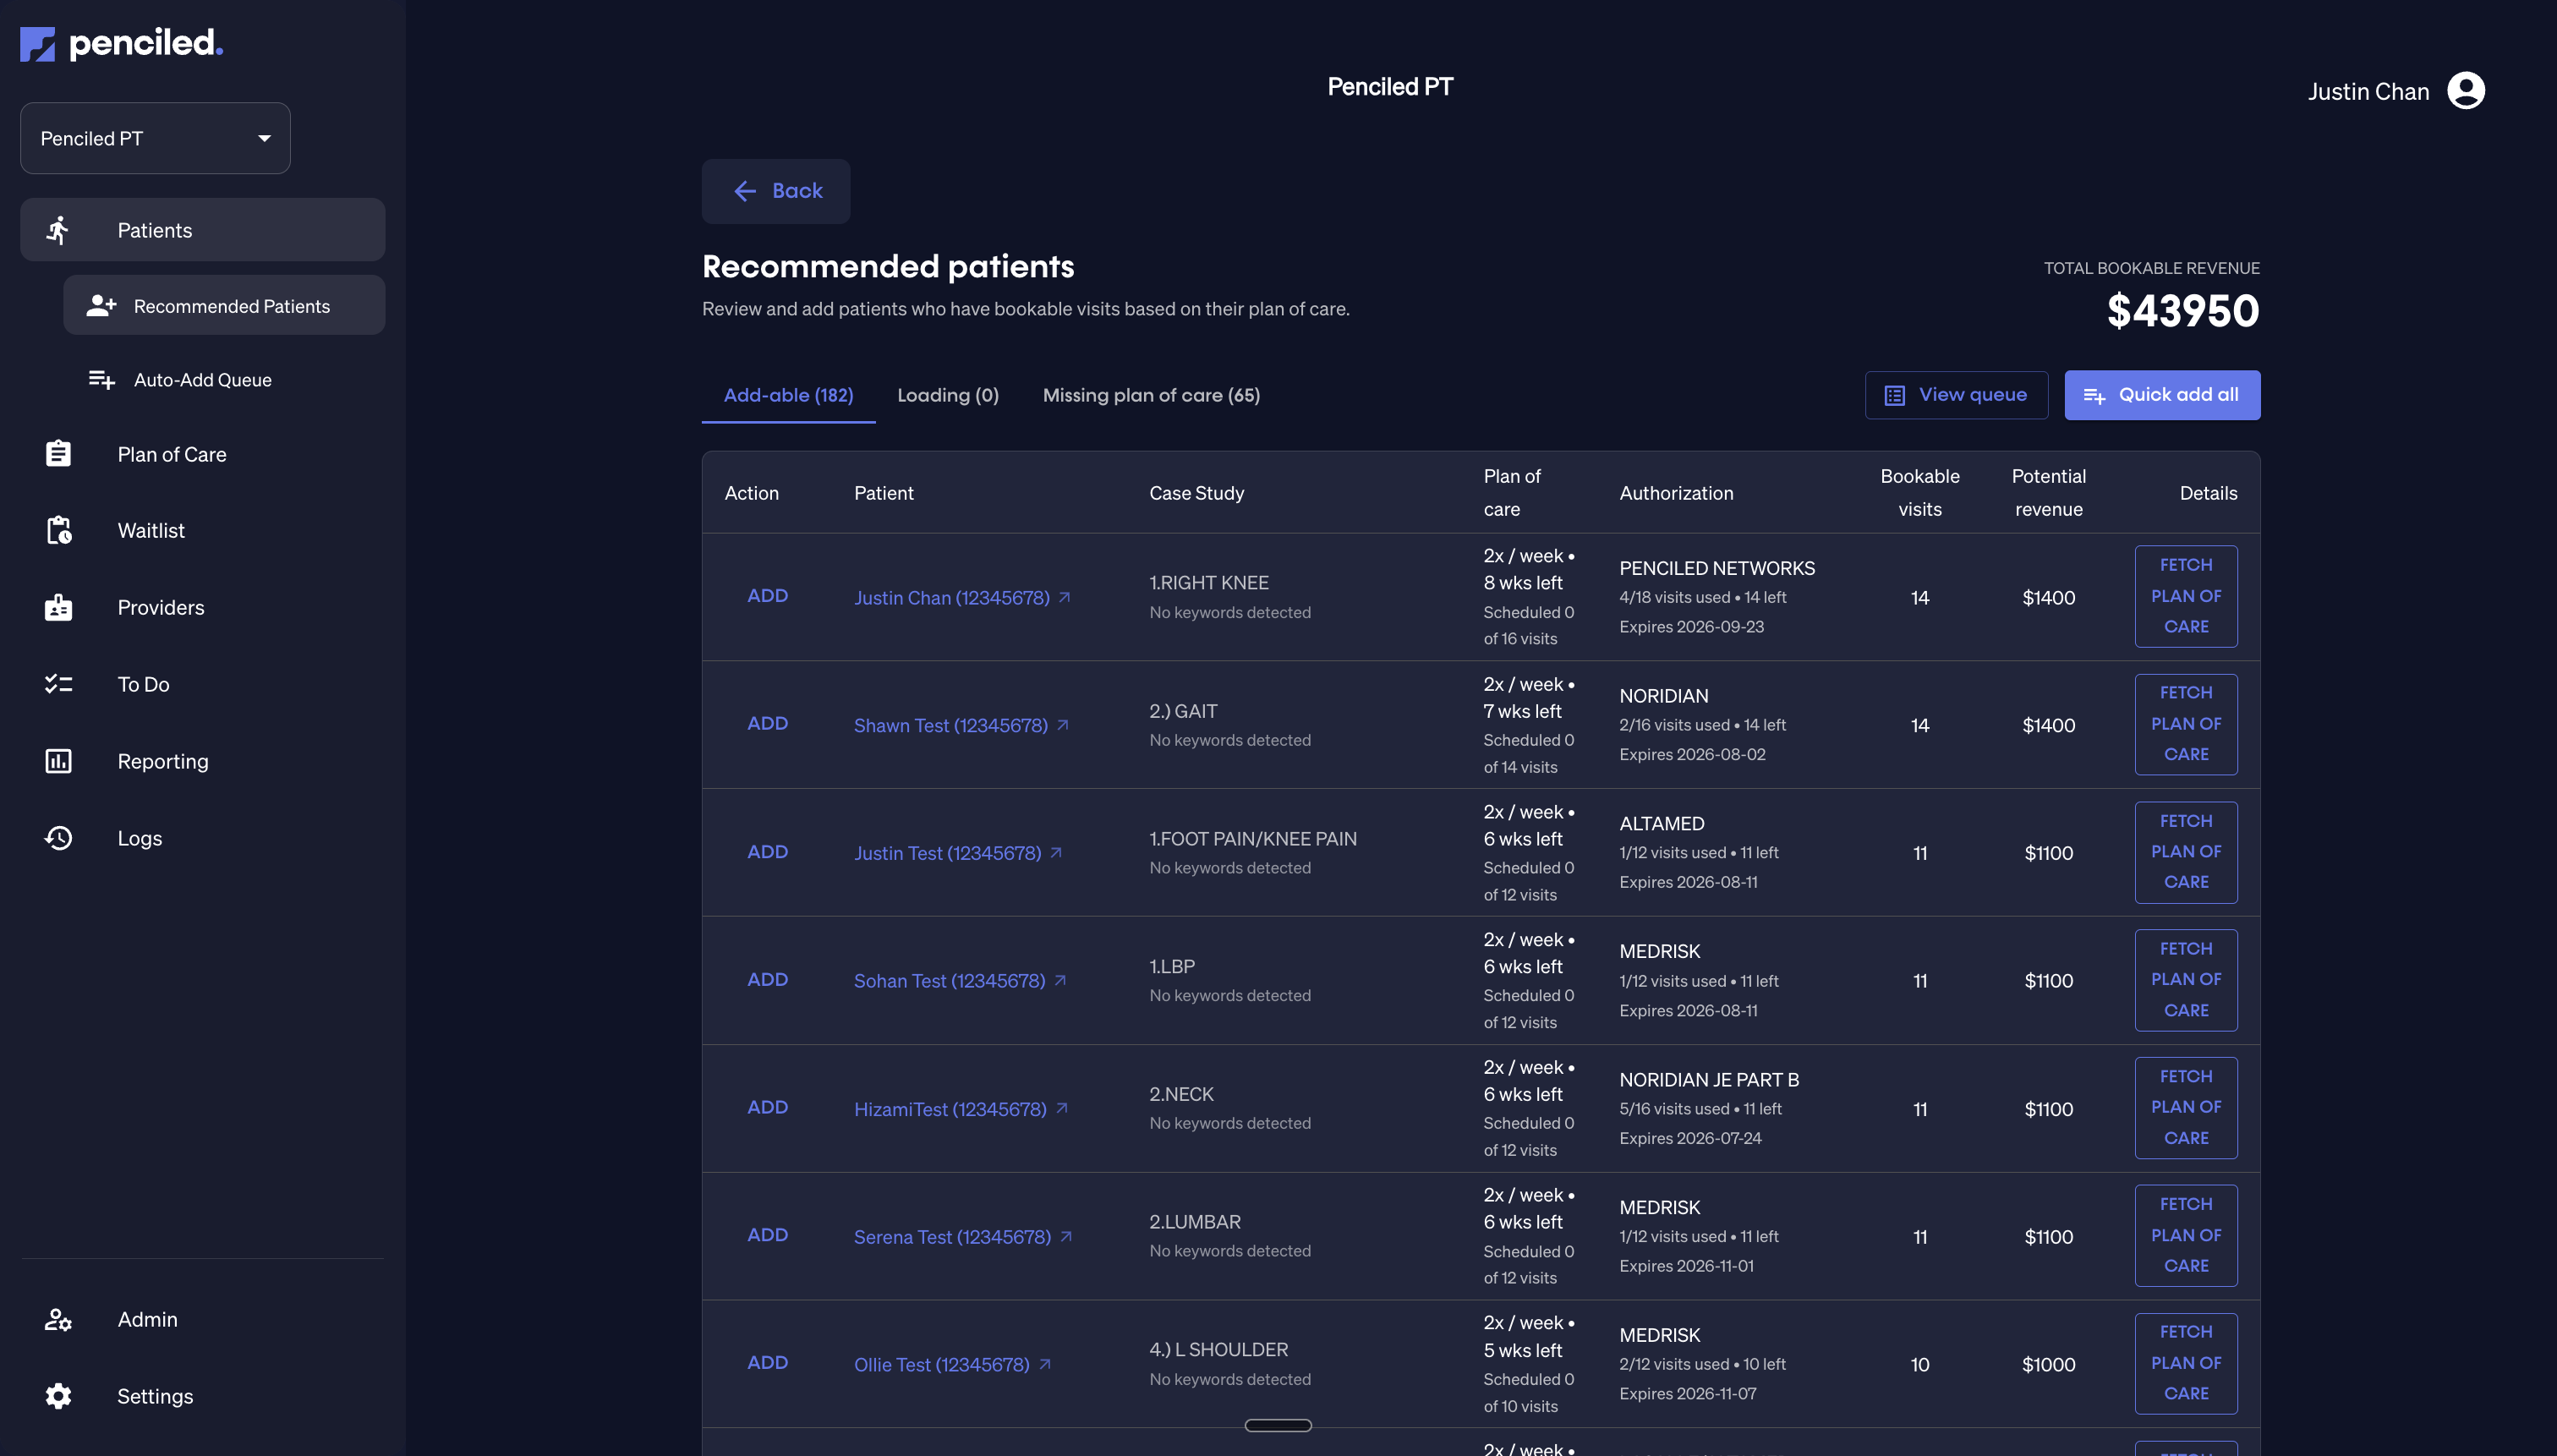The width and height of the screenshot is (2557, 1456).
Task: Click the Back button label
Action: pyautogui.click(x=797, y=191)
